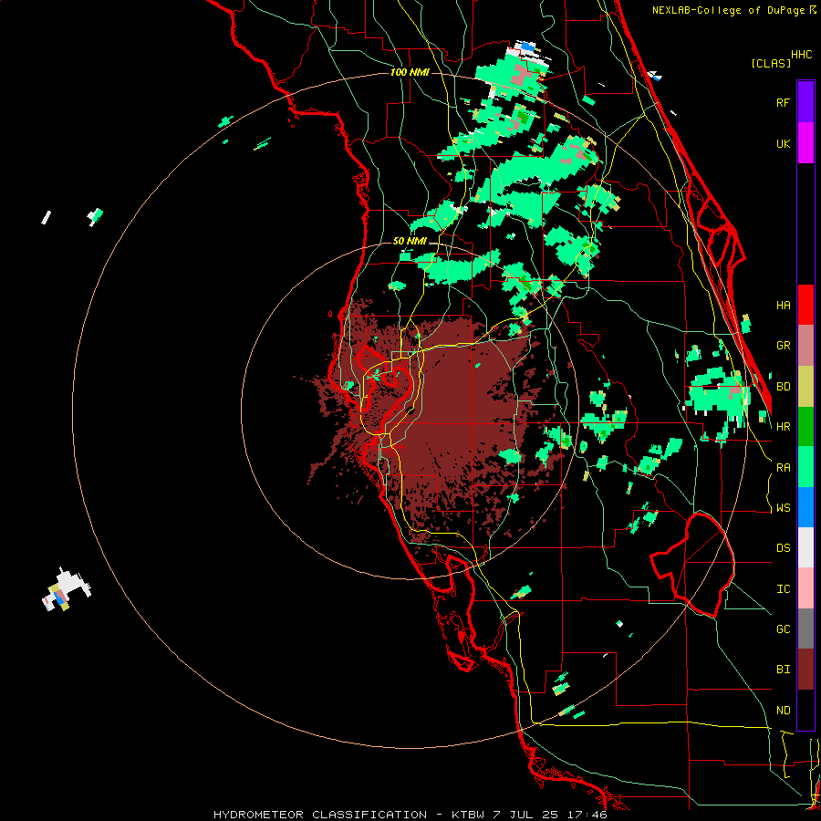
Task: Click the HR dark green legend swatch
Action: point(805,426)
